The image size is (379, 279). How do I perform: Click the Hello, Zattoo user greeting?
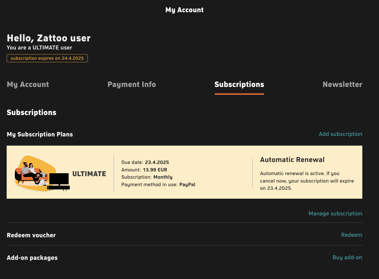tap(49, 38)
